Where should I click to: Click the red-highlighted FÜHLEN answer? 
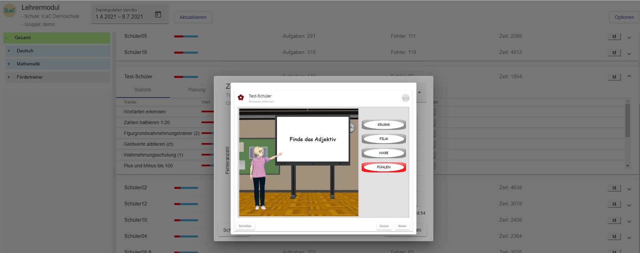point(384,167)
